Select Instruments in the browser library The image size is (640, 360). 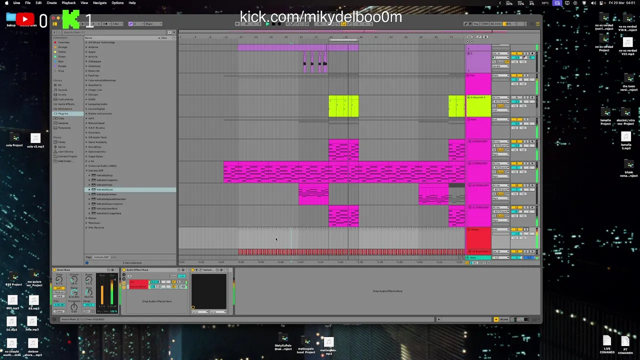click(65, 99)
